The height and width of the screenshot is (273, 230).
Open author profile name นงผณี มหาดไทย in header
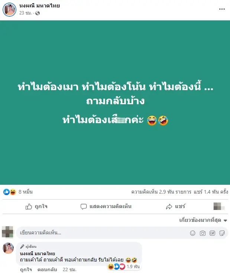tap(40, 6)
